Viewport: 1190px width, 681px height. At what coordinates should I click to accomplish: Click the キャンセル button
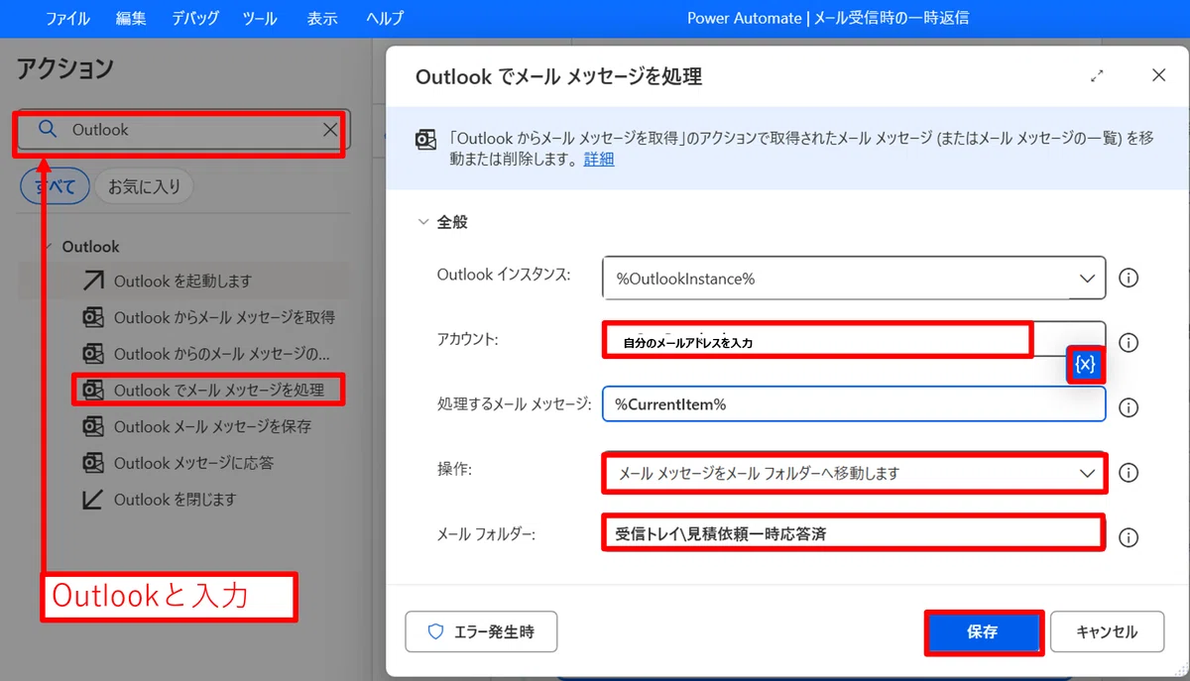[1108, 631]
